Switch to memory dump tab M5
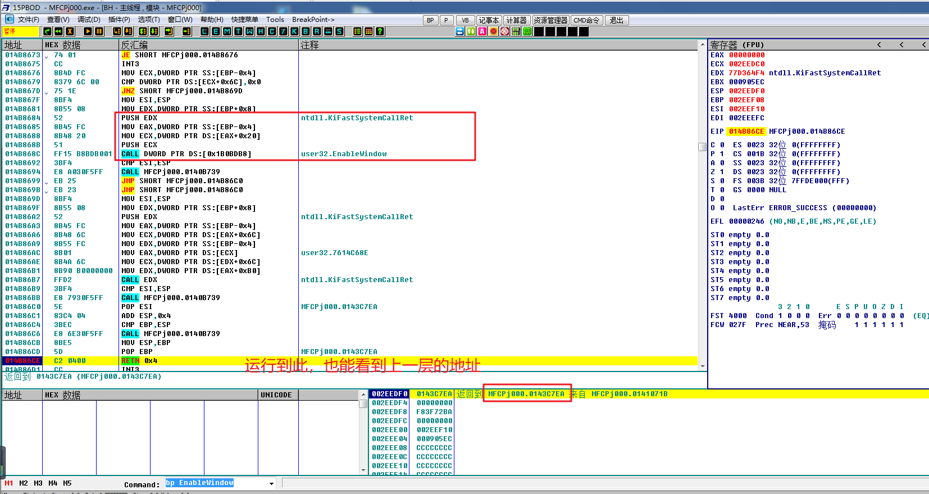 point(67,483)
